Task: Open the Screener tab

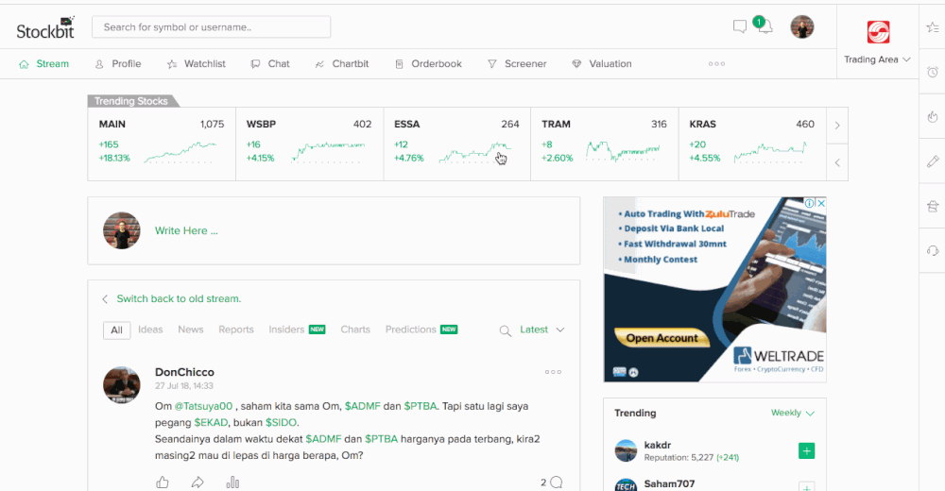Action: tap(517, 64)
